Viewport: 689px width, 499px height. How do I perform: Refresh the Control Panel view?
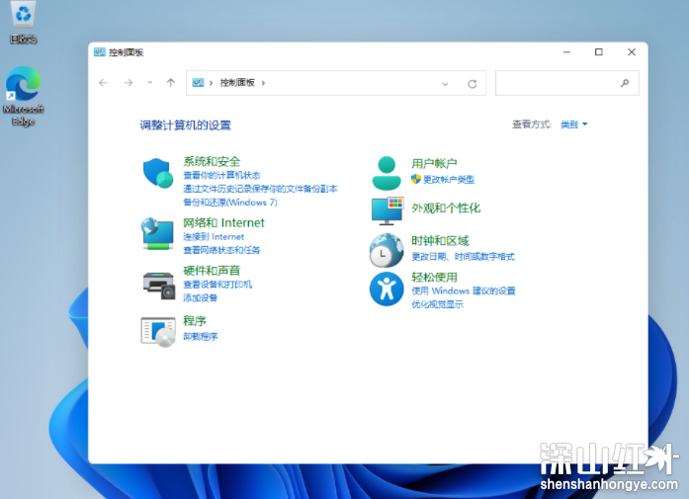pos(473,83)
